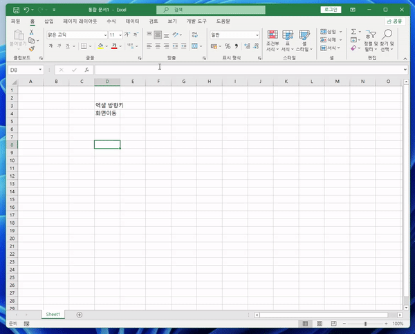Open 조건부 서식 conditional formatting

pos(273,41)
